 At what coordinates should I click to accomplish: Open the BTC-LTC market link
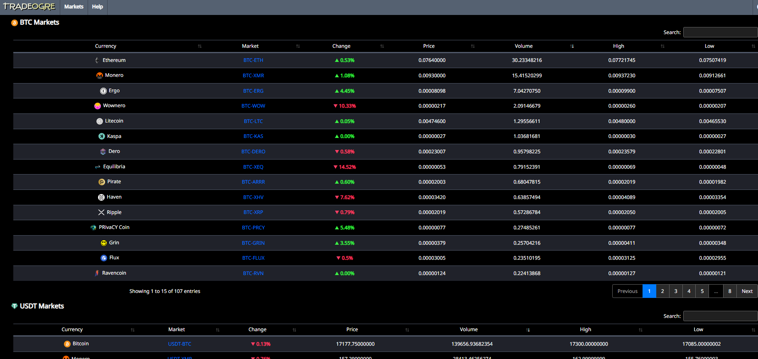(x=253, y=121)
